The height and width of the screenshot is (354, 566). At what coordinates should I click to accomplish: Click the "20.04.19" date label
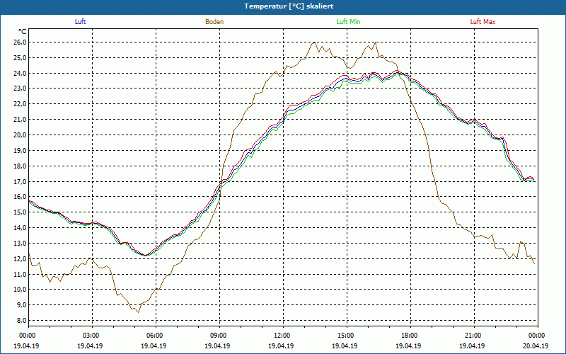[536, 346]
